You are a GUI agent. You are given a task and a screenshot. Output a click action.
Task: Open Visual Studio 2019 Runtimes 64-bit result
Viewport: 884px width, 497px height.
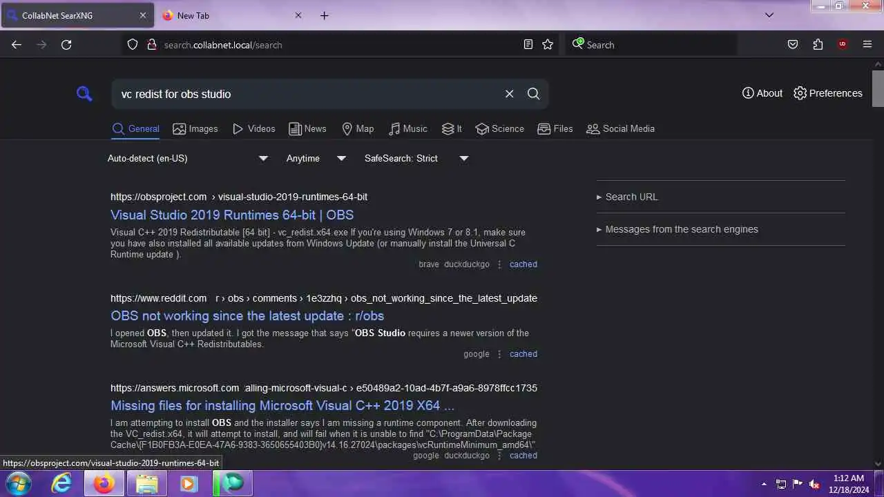point(232,215)
